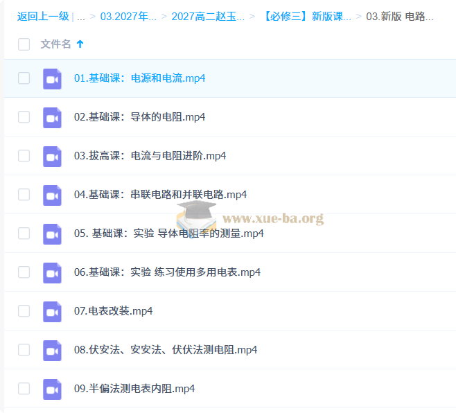The height and width of the screenshot is (413, 456).
Task: Click video icon for 04.基础课：串联电路和并联电路.mp4
Action: [53, 195]
